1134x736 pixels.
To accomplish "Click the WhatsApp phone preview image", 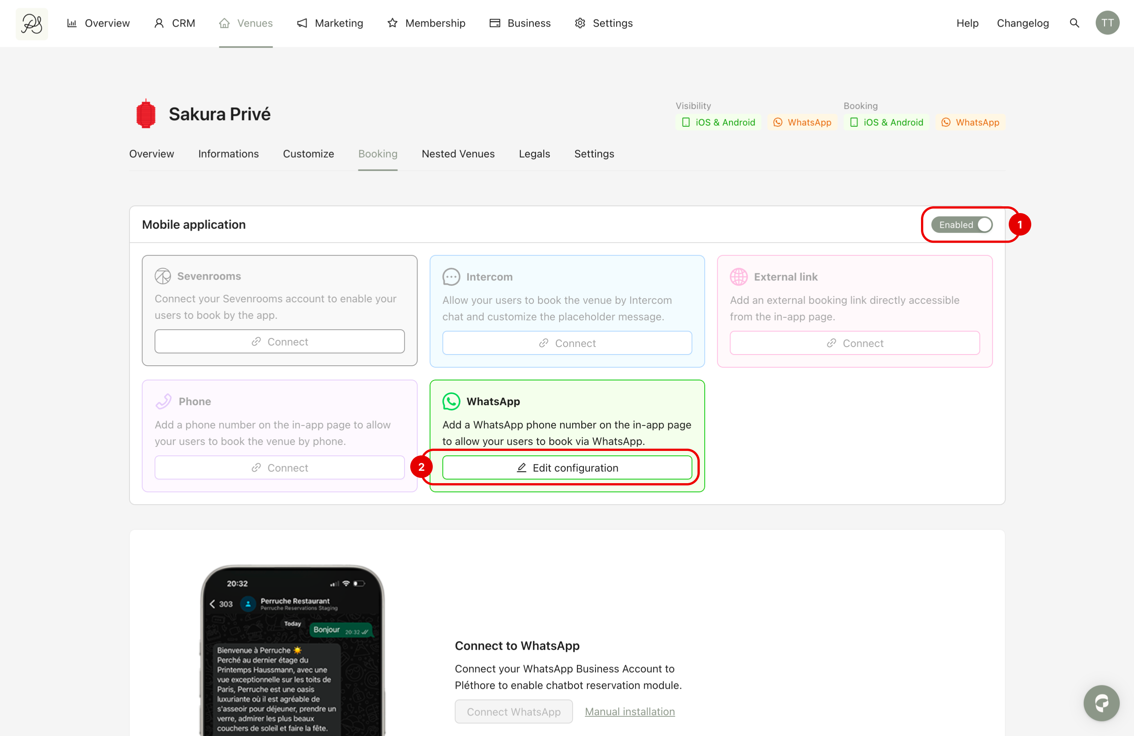I will click(x=292, y=653).
